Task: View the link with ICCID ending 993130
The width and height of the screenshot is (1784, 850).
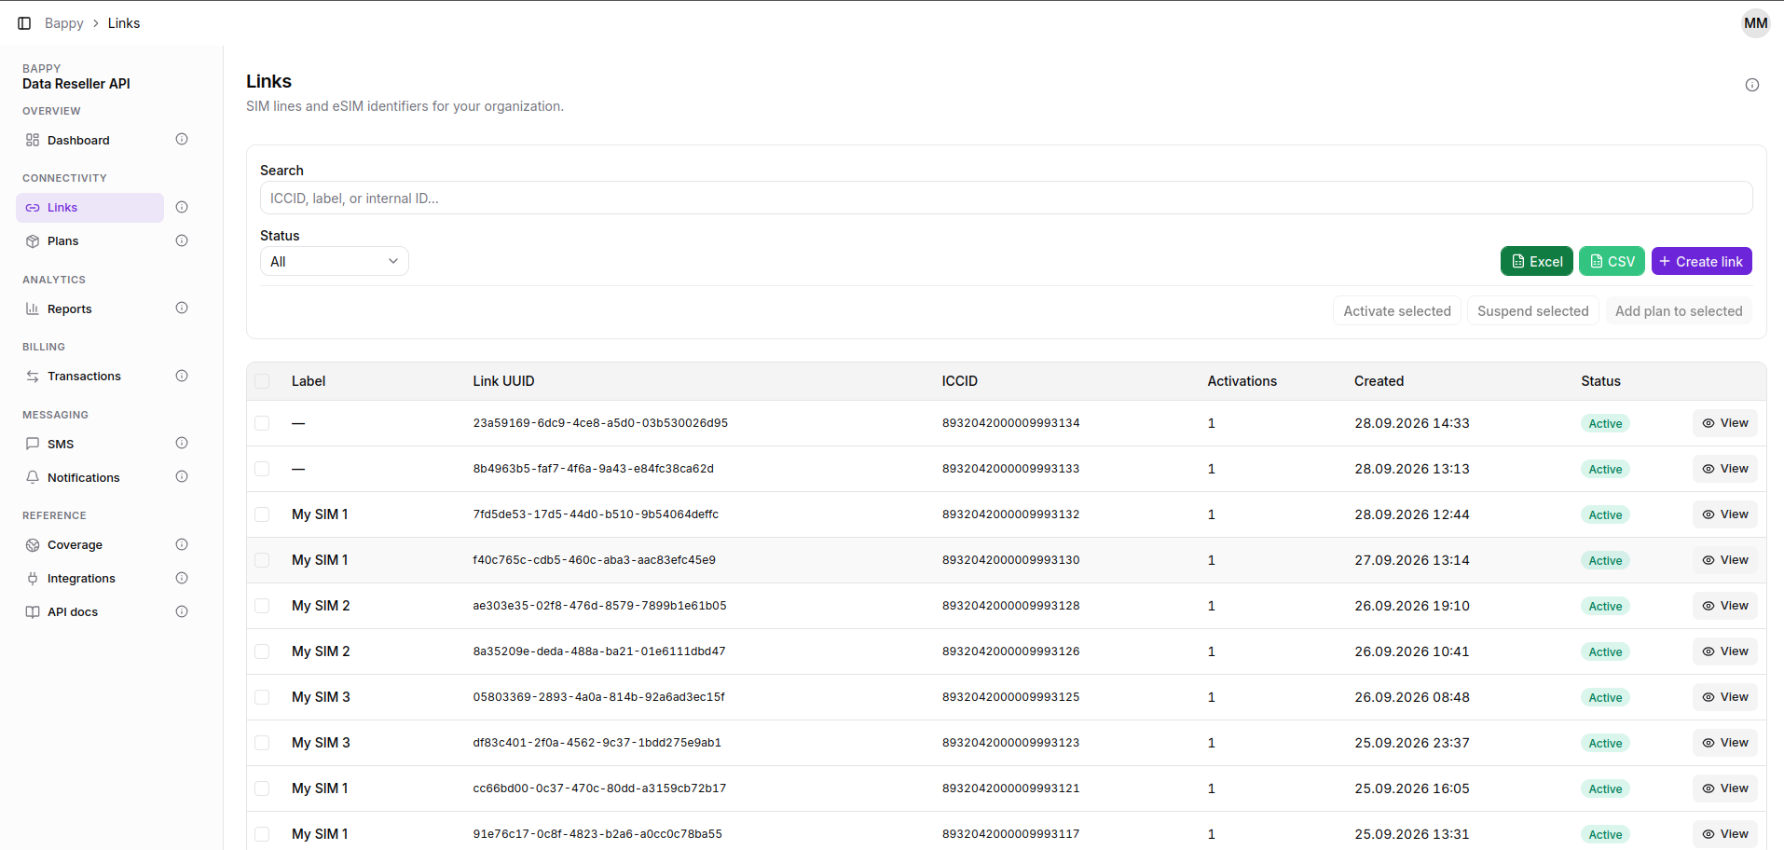Action: click(1724, 560)
